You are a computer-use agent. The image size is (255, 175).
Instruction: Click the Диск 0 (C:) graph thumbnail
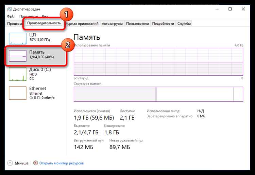click(x=18, y=74)
